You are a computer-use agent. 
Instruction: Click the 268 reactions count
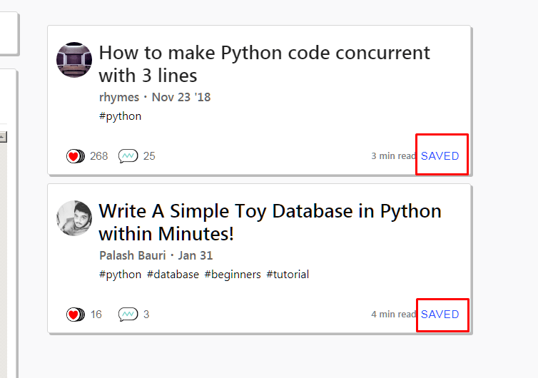pyautogui.click(x=98, y=156)
